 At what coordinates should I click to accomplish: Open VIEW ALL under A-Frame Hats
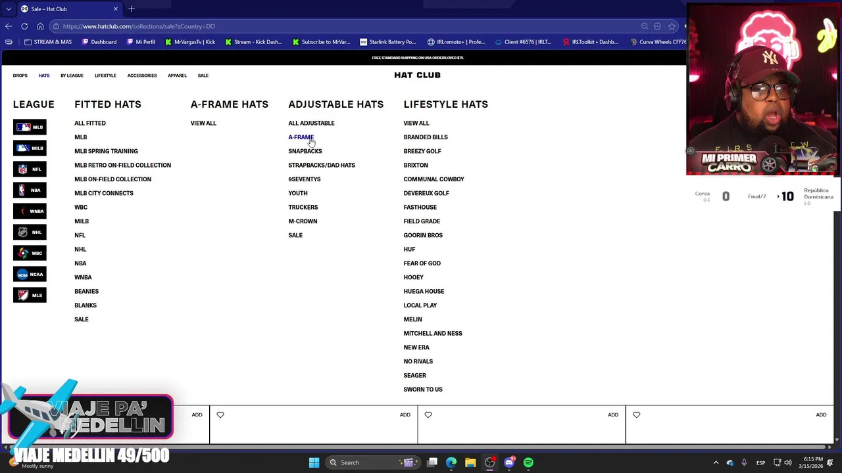coord(203,123)
